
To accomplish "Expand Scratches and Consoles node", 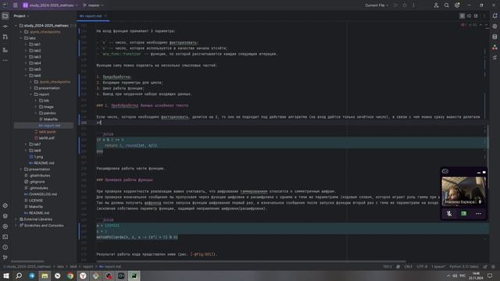I will point(16,226).
